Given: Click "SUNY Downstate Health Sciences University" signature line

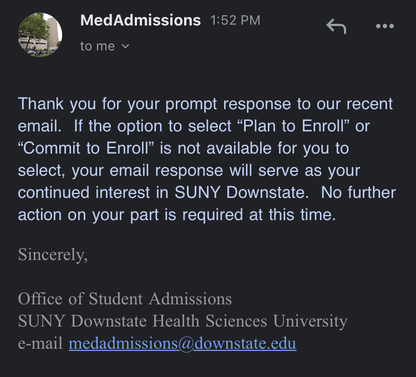Looking at the screenshot, I should coord(182,321).
